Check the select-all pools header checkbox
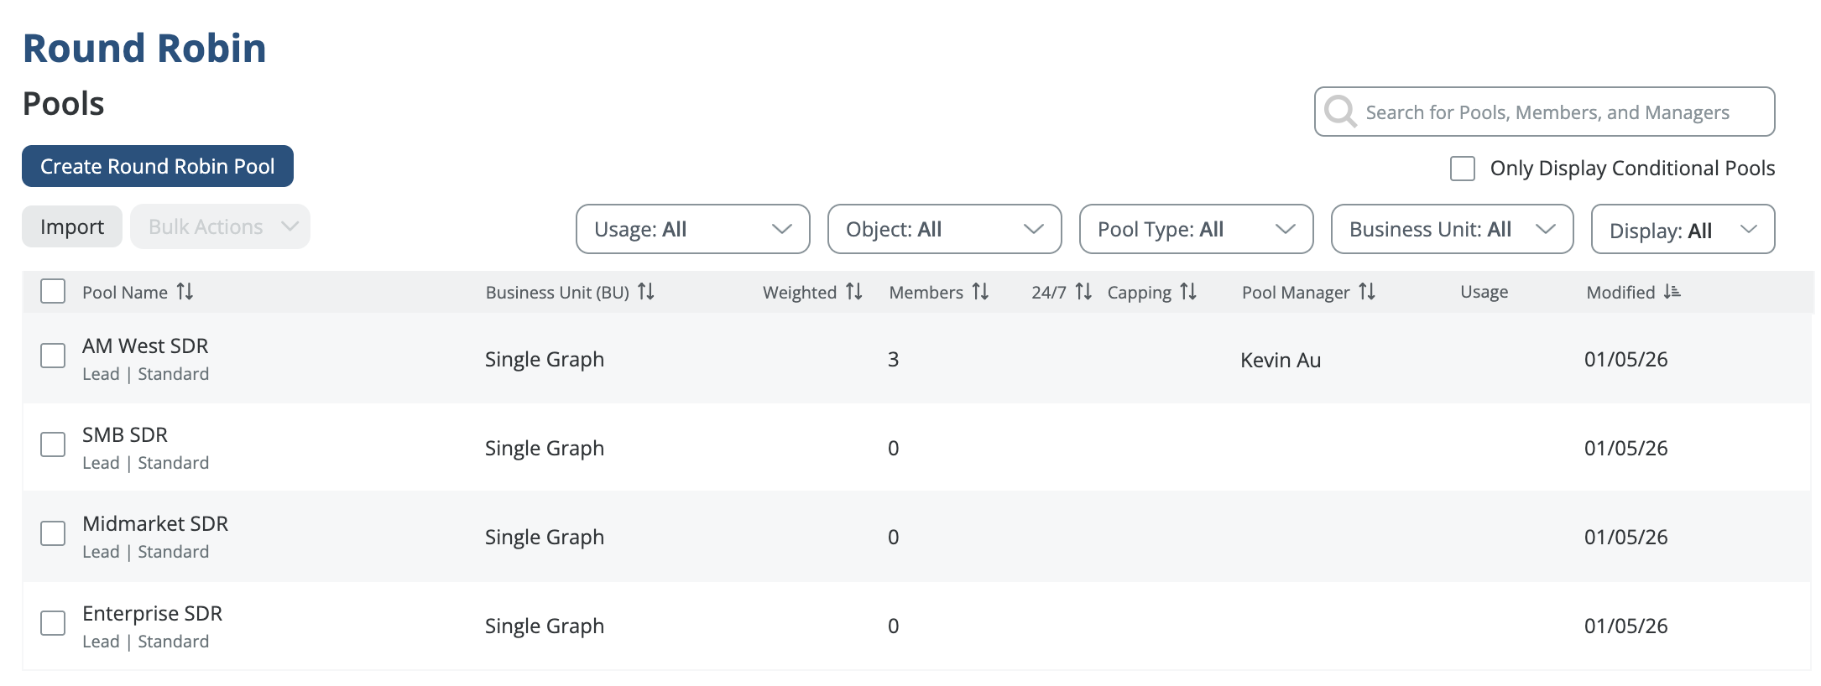1821x686 pixels. (53, 292)
